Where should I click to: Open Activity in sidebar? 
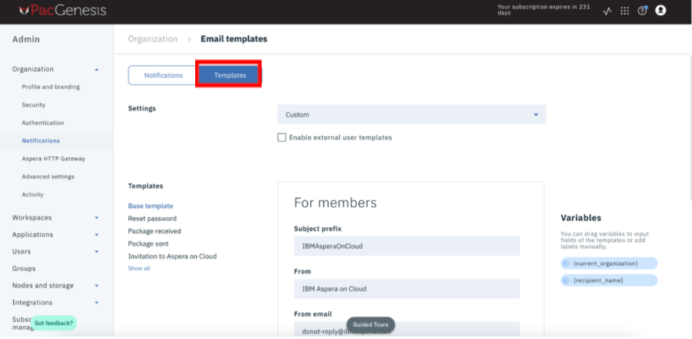pyautogui.click(x=33, y=195)
